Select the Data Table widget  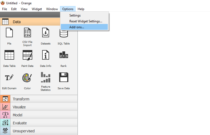[x=9, y=55]
